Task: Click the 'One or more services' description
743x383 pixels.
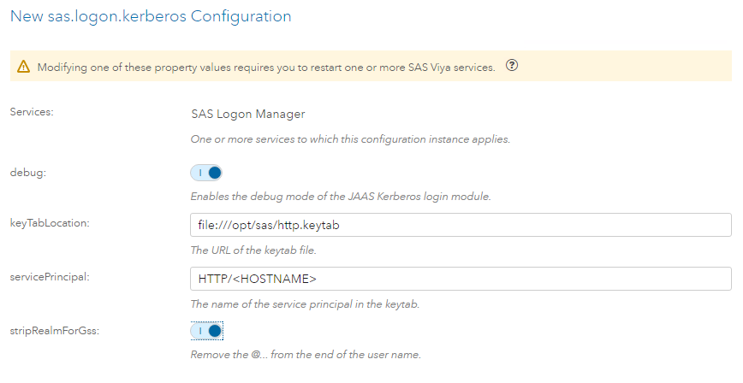Action: click(x=350, y=138)
